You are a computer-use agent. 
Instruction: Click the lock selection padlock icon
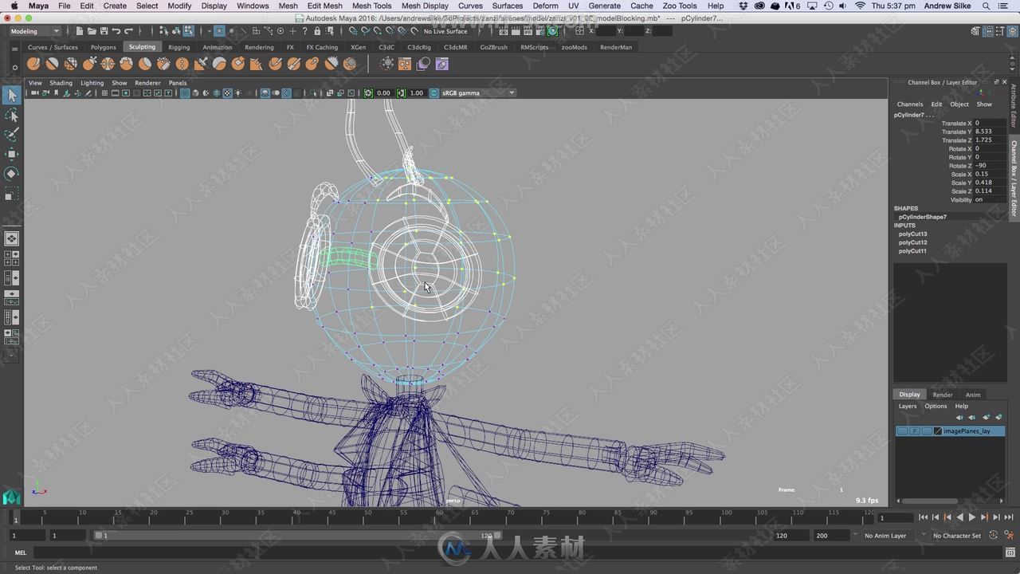tap(317, 31)
